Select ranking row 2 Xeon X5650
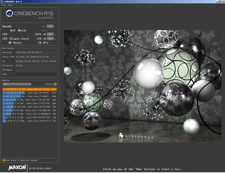Viewport: 225px width, 173px height. click(x=30, y=93)
